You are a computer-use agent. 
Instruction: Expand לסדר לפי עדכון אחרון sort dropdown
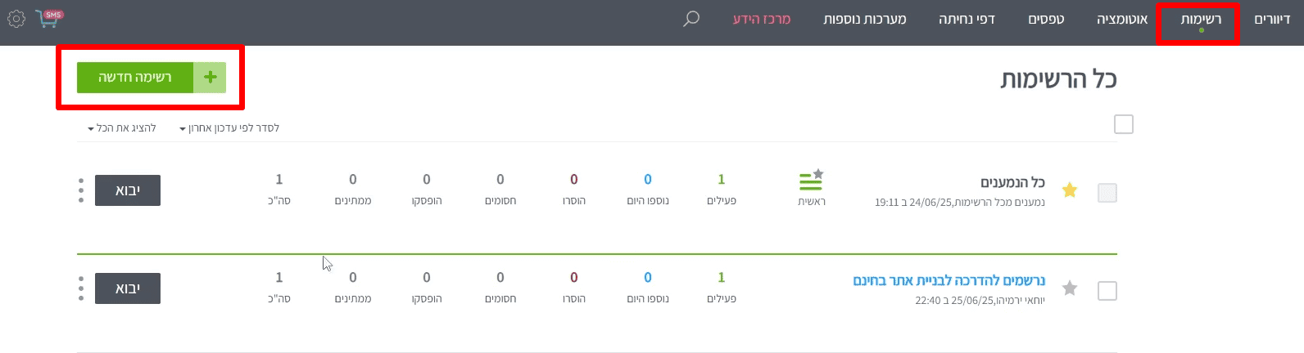pos(229,128)
